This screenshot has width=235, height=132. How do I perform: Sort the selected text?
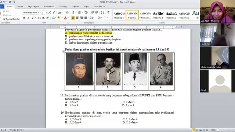tap(102, 12)
